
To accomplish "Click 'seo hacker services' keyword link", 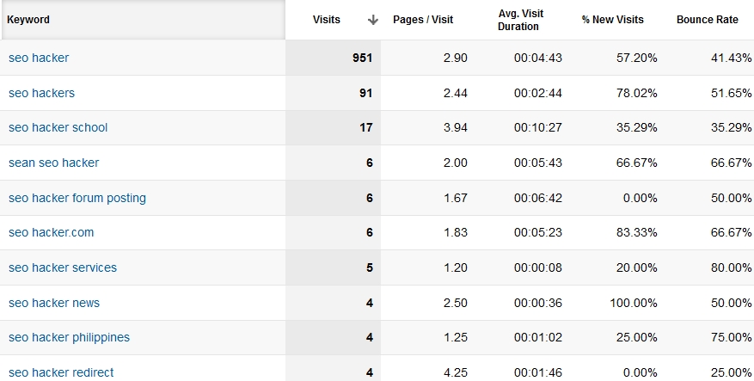I will pyautogui.click(x=63, y=267).
